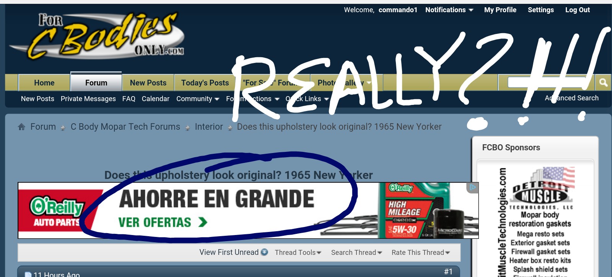Click the post status icon beside 11 Hours Ago

[x=28, y=274]
